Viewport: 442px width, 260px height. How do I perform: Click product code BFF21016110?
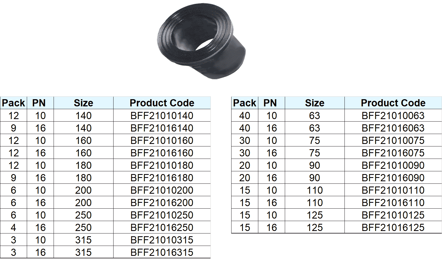tap(393, 203)
